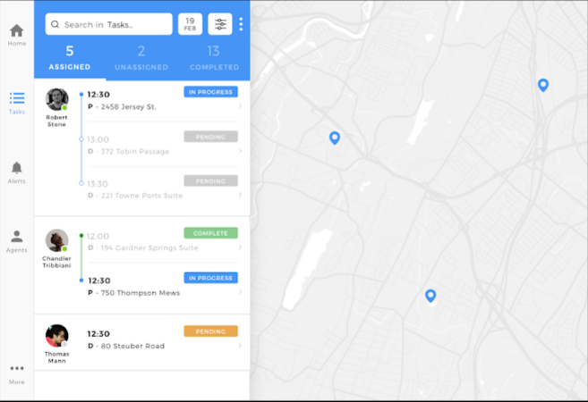This screenshot has width=588, height=402.
Task: Expand the 80 Steuber Road task chevron
Action: pos(240,346)
